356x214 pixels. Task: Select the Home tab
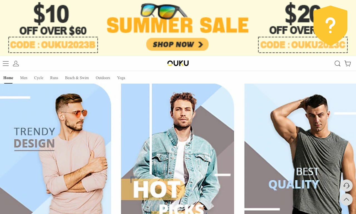(x=8, y=78)
